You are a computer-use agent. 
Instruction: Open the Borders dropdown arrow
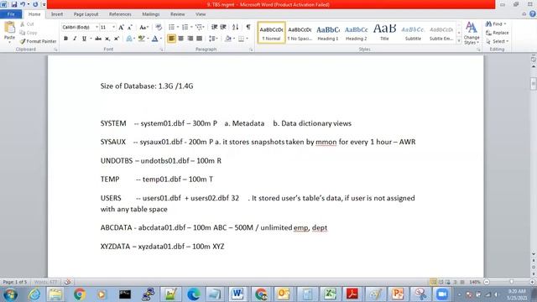pos(247,39)
